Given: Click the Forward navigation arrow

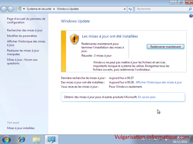Looking at the screenshot, I should pos(10,9).
